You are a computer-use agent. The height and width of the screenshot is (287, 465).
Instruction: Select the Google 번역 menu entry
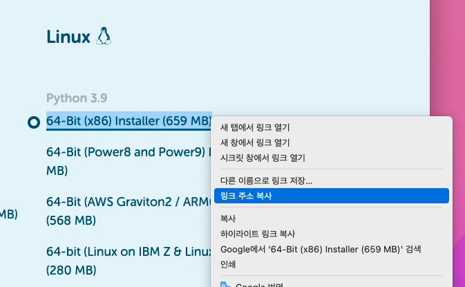coord(332,284)
